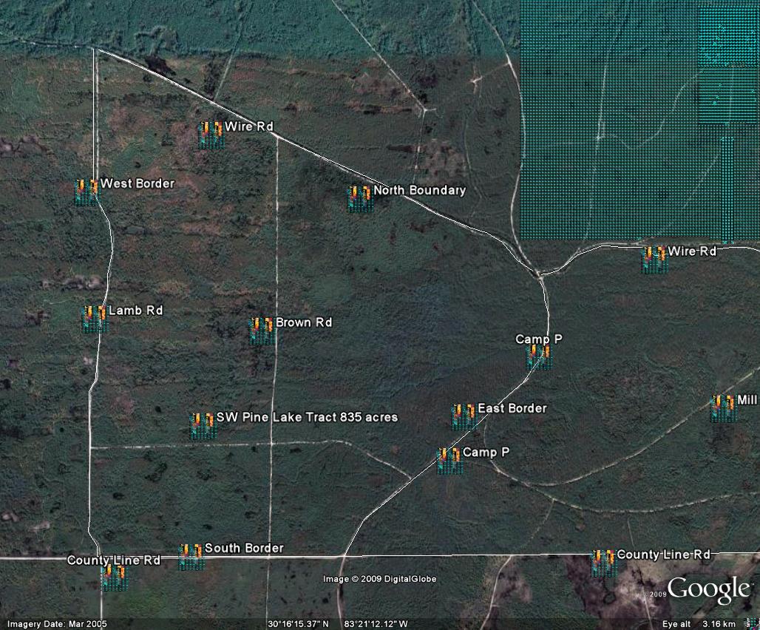Viewport: 760px width, 630px height.
Task: Open the SW Pine Lake Tract placemark icon
Action: click(202, 425)
